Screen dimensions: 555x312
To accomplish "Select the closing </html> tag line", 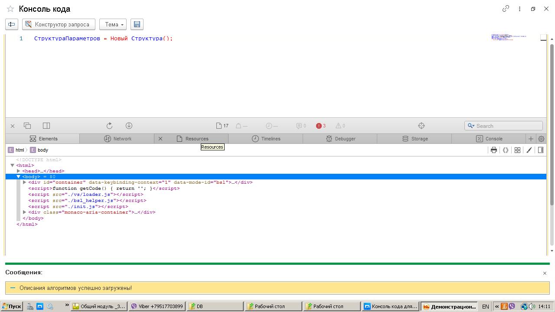I will (x=27, y=224).
